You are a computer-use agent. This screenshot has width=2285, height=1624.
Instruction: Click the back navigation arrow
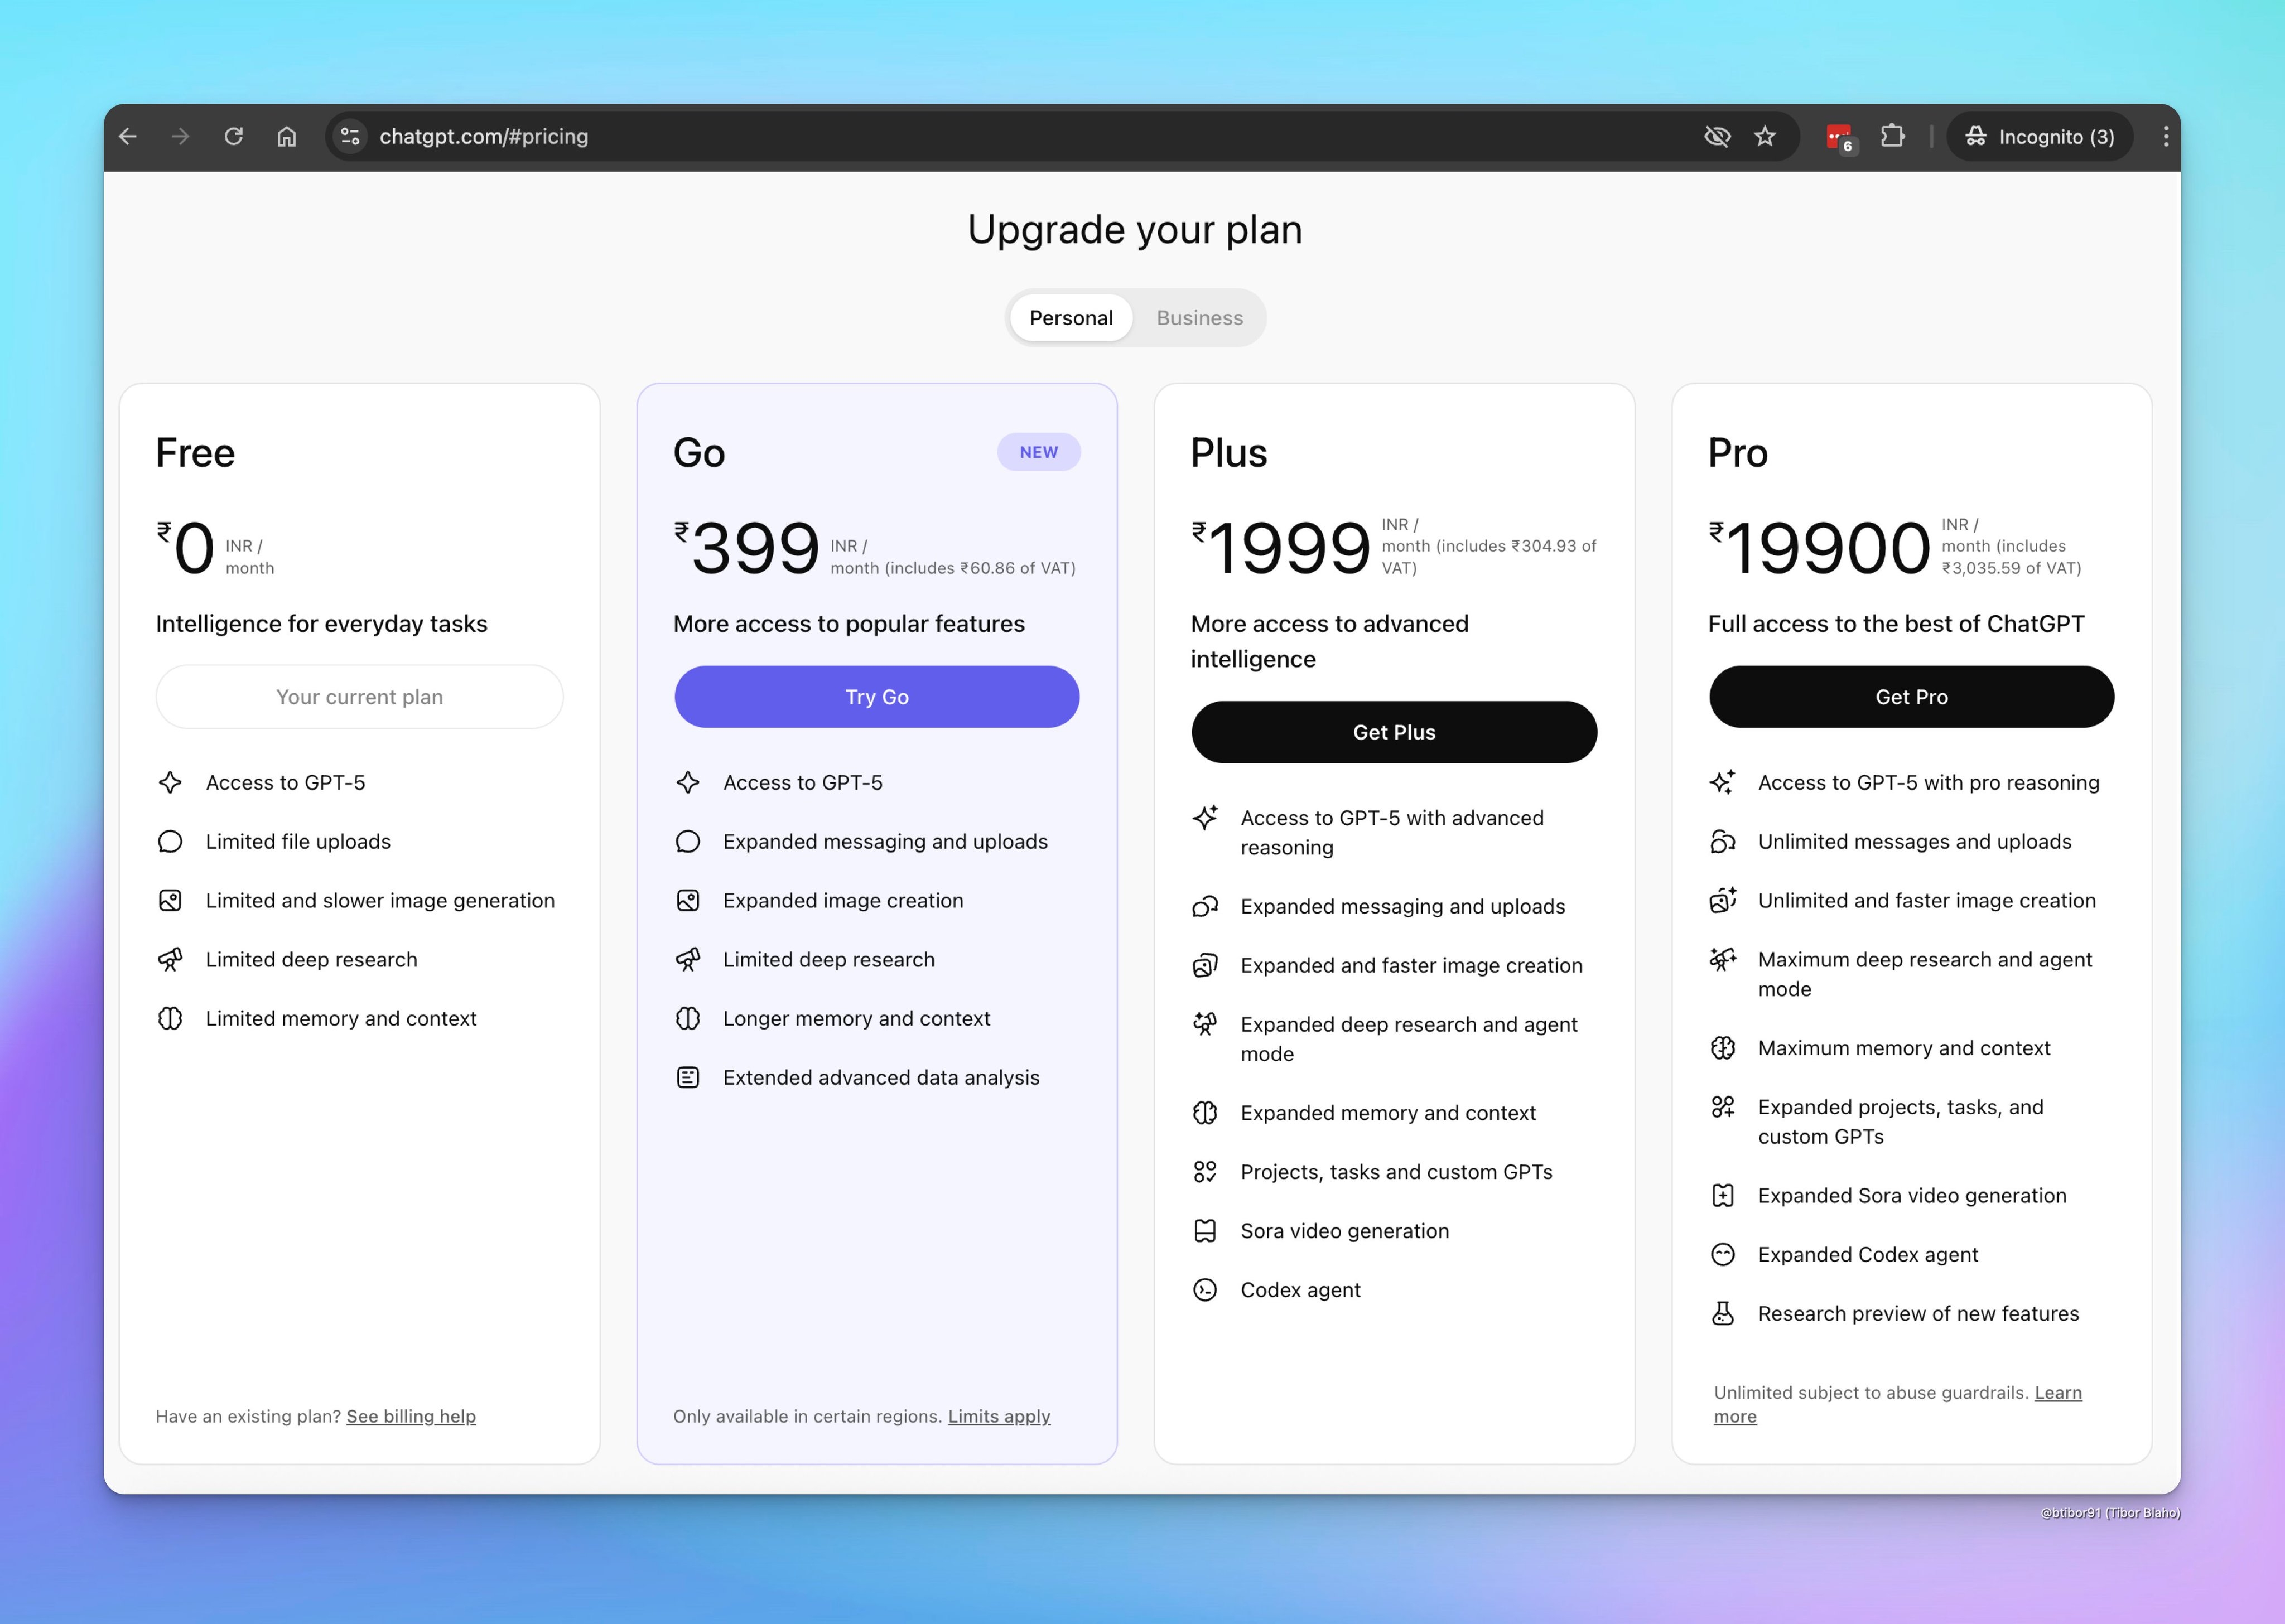point(128,136)
